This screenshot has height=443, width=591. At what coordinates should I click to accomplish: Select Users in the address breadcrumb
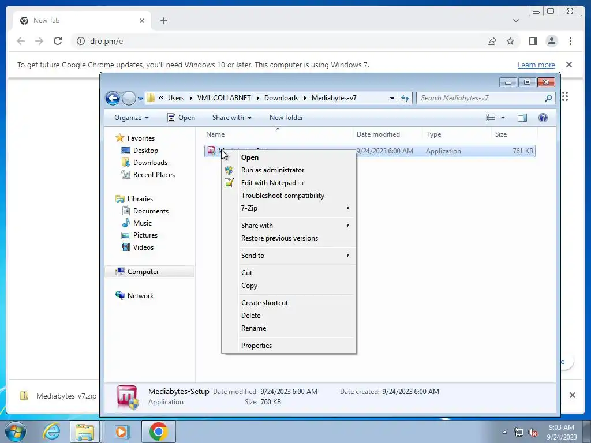click(176, 98)
